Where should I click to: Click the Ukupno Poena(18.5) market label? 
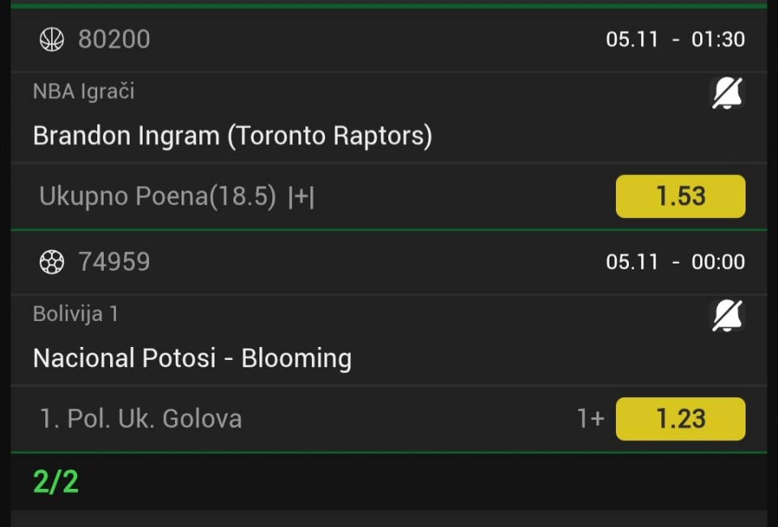coord(158,196)
